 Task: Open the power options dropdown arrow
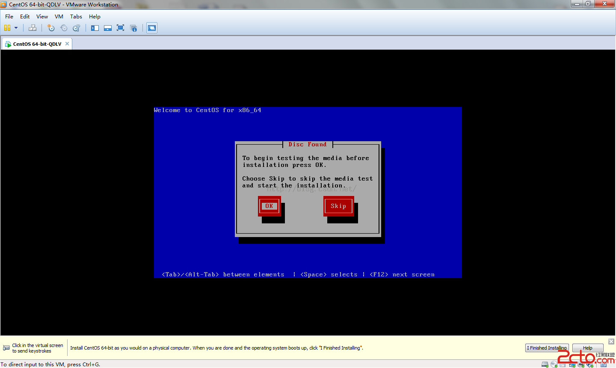pyautogui.click(x=16, y=28)
